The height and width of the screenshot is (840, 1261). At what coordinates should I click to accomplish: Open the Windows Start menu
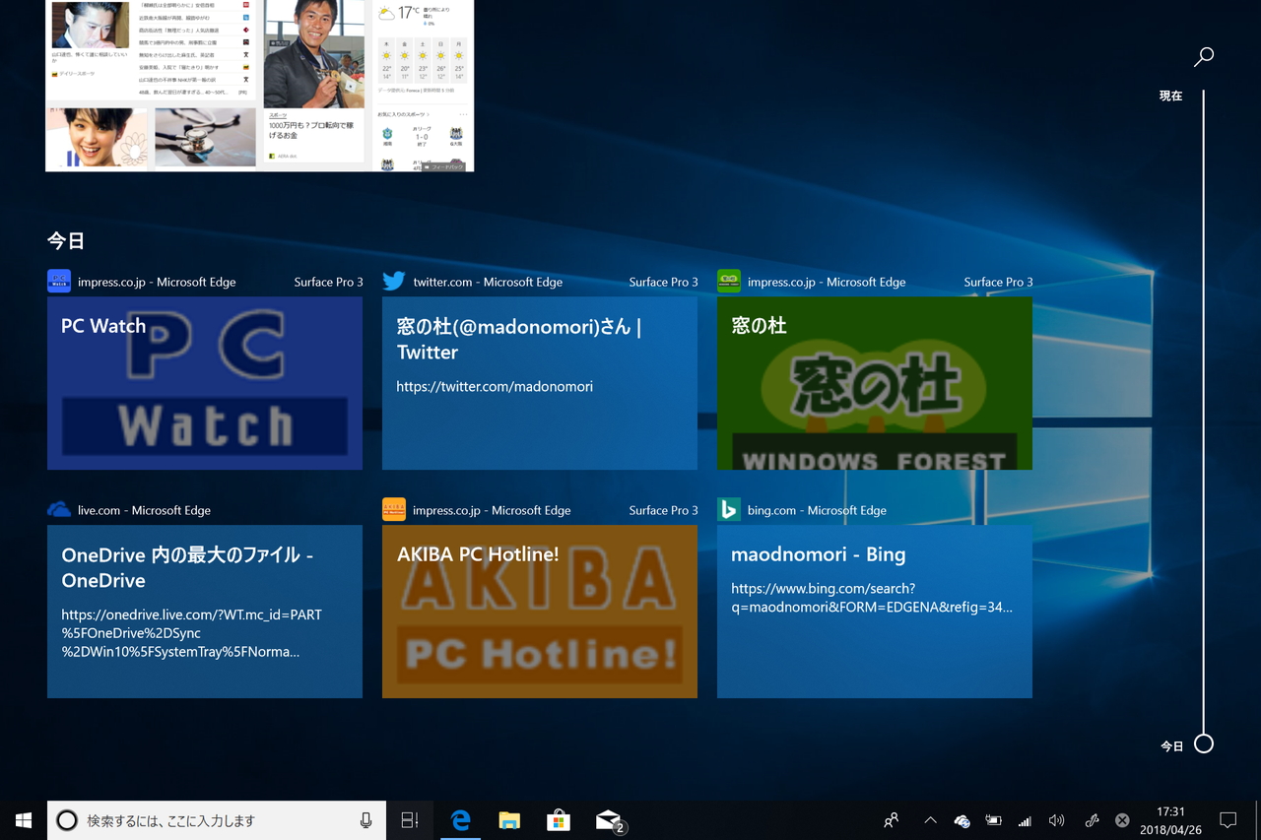click(x=24, y=820)
